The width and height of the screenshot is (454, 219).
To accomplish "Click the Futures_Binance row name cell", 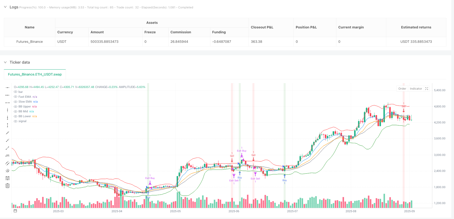I will pos(30,42).
